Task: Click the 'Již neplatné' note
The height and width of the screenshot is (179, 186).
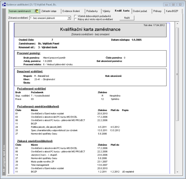Action: point(128,172)
